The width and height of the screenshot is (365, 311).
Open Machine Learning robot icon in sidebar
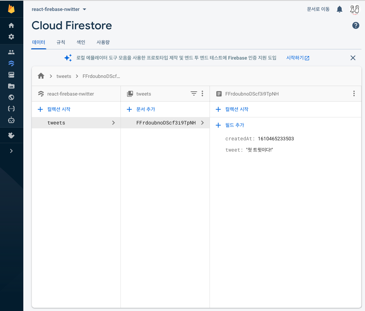pyautogui.click(x=11, y=120)
